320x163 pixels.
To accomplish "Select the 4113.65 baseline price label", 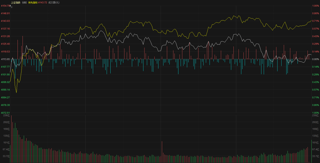I will pyautogui.click(x=5, y=59).
